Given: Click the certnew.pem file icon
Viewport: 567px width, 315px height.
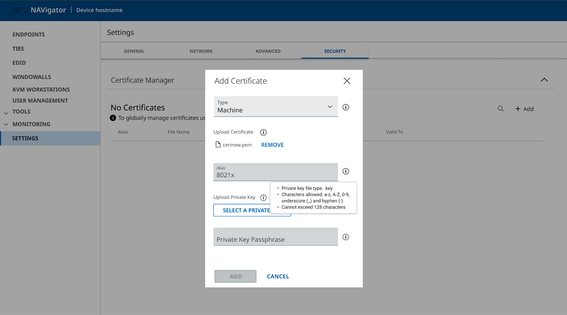Looking at the screenshot, I should click(x=218, y=144).
